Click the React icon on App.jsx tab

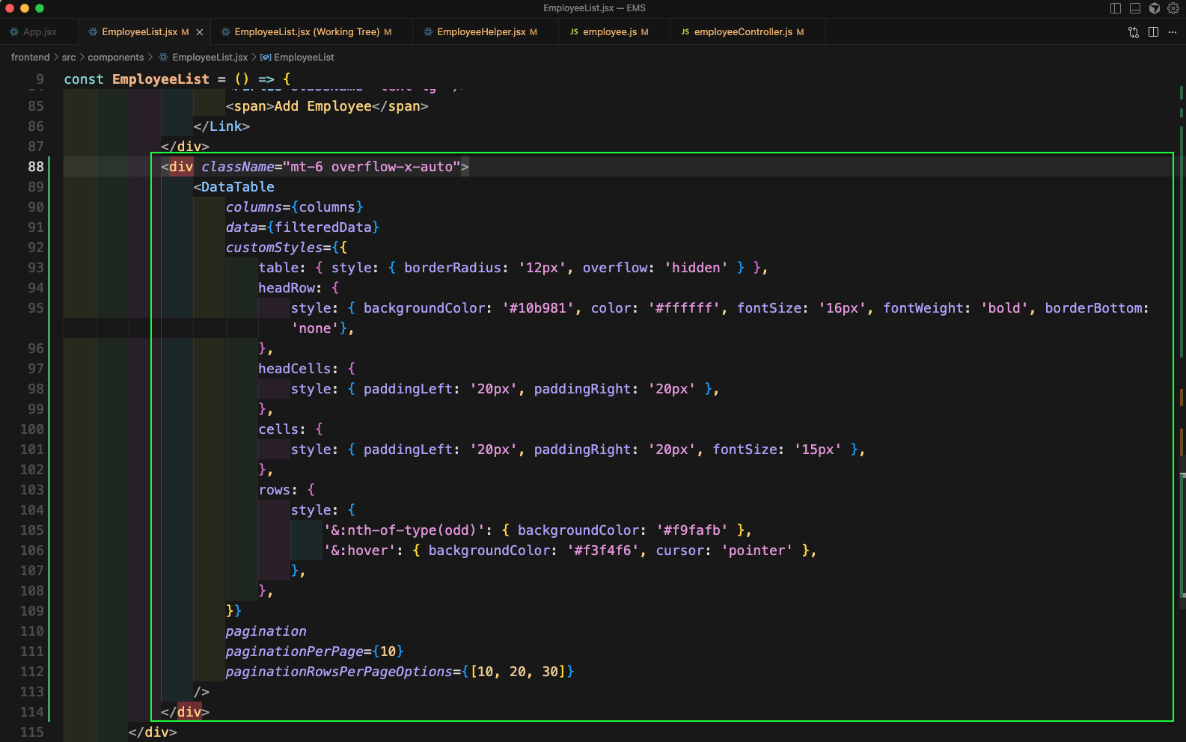(14, 32)
